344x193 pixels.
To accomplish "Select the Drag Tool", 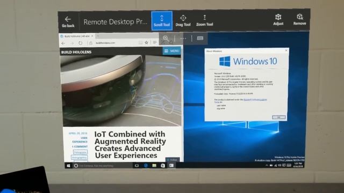I will pyautogui.click(x=183, y=20).
